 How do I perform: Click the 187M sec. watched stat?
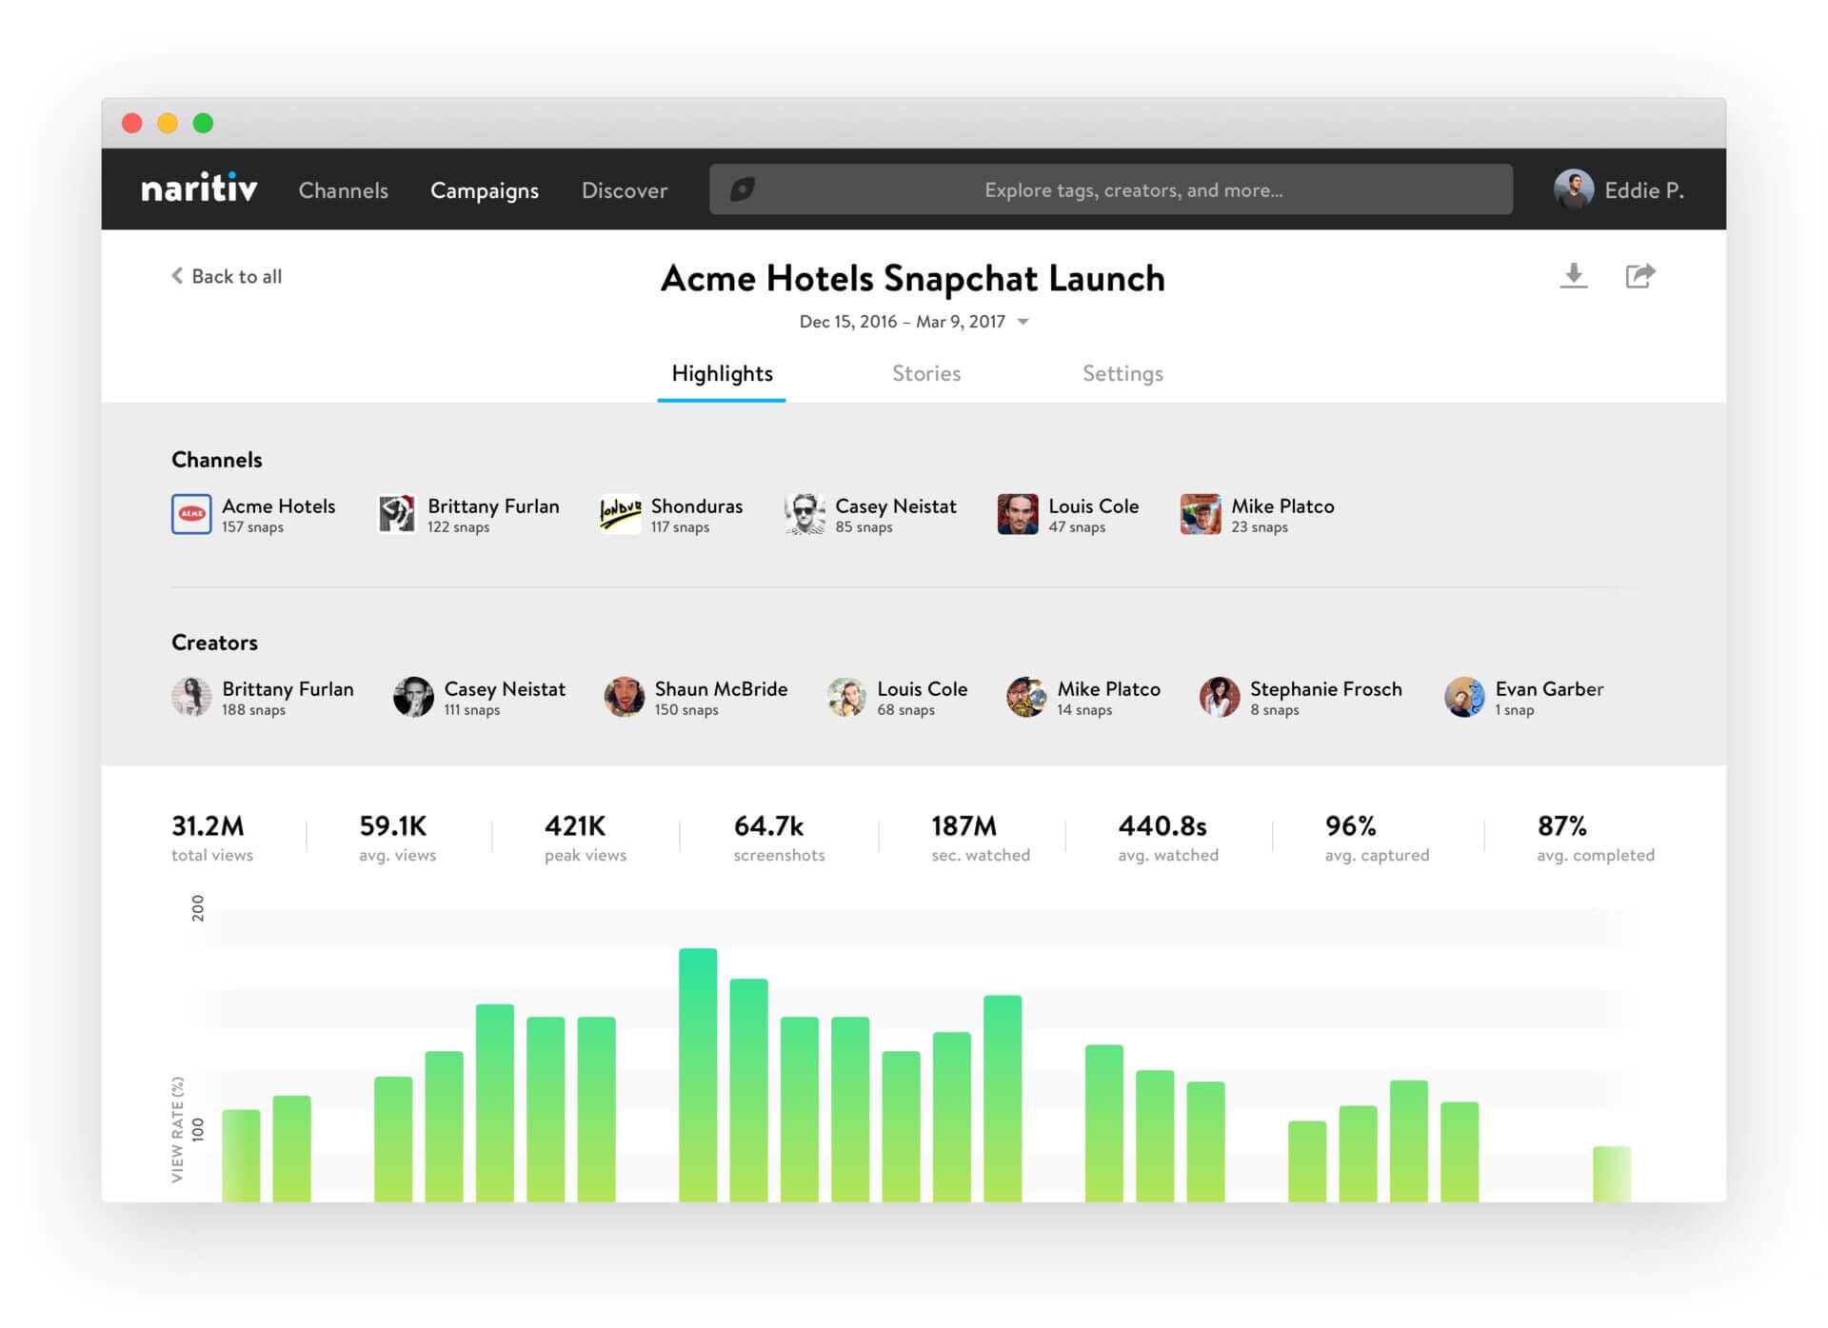[981, 838]
